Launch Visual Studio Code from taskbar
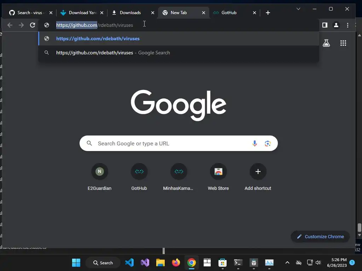This screenshot has height=271, width=362. pos(129,263)
